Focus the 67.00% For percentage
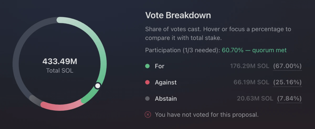This screenshot has height=129, width=315. pos(287,66)
